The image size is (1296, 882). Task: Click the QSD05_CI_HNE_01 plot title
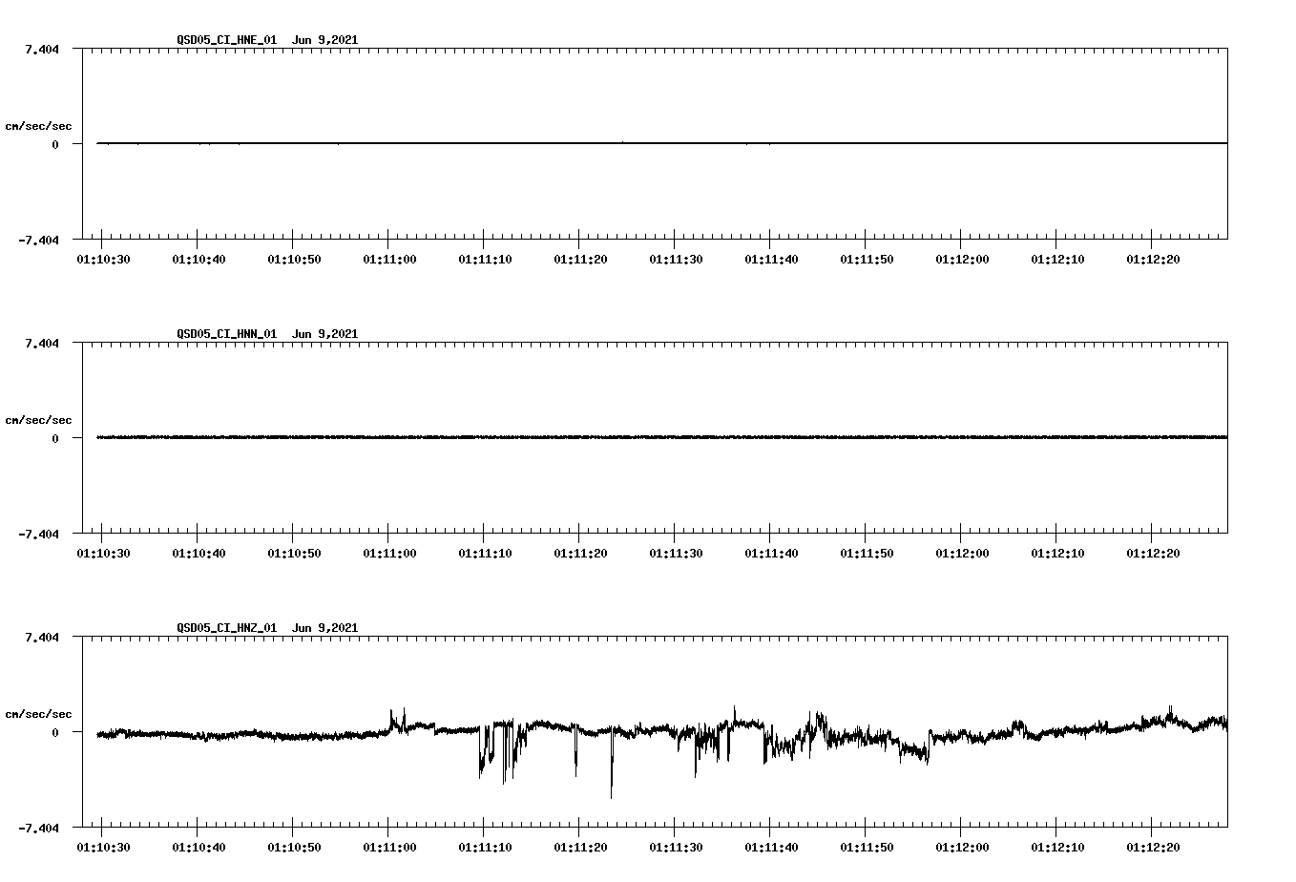click(x=267, y=40)
